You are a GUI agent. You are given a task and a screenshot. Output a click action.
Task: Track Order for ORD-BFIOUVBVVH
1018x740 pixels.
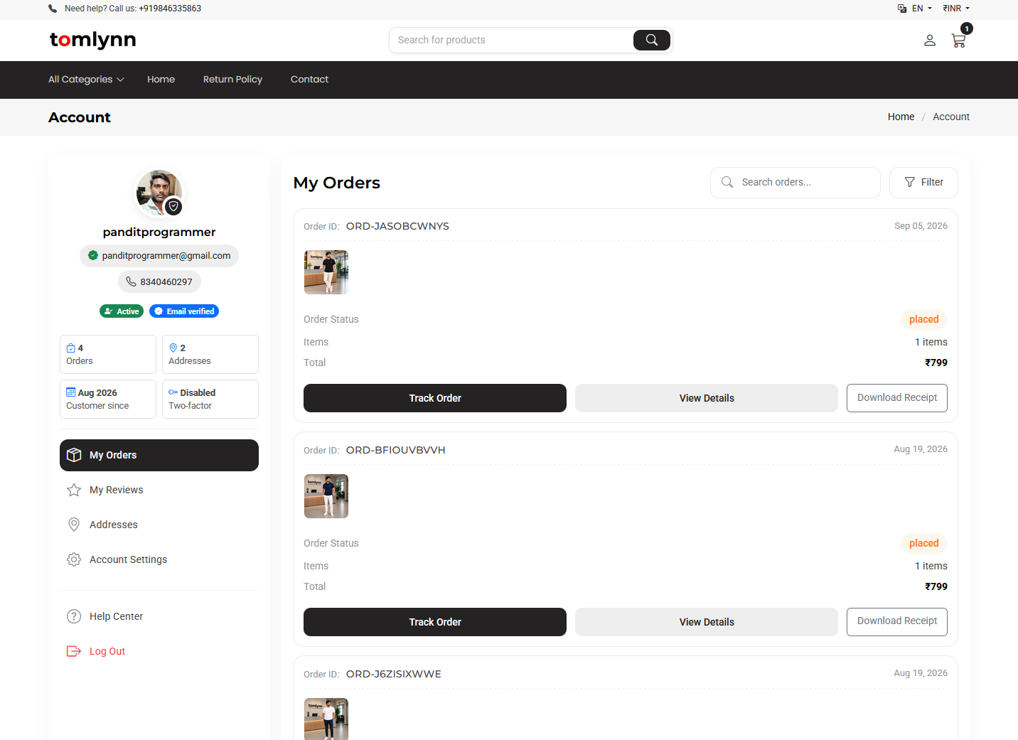point(435,622)
